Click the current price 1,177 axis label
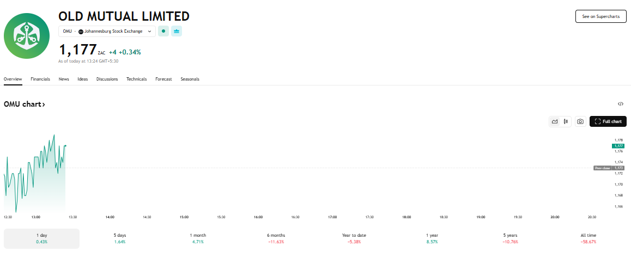Viewport: 631px width, 258px height. [618, 146]
